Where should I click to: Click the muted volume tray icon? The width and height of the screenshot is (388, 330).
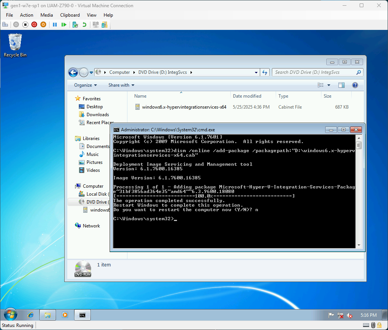(349, 315)
